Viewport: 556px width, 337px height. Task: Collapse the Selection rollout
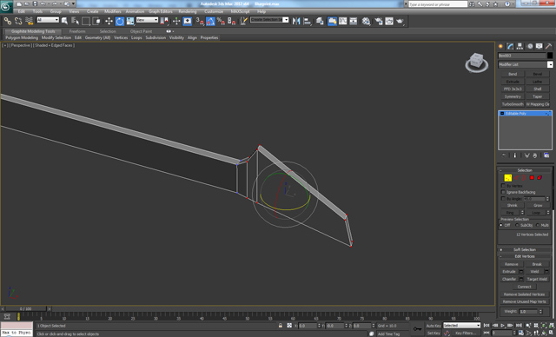coord(525,170)
